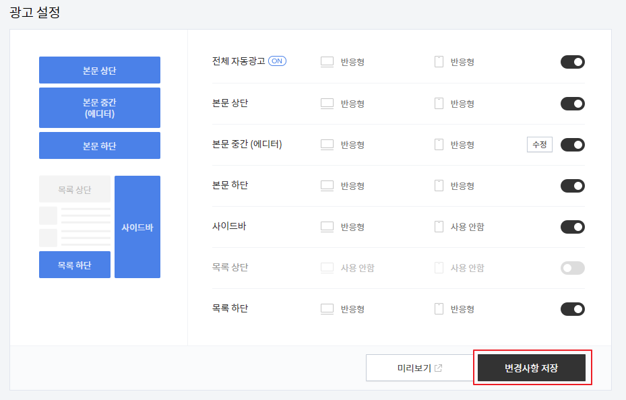The image size is (626, 400).
Task: Disable the 본문 상단 ad toggle
Action: [x=572, y=103]
